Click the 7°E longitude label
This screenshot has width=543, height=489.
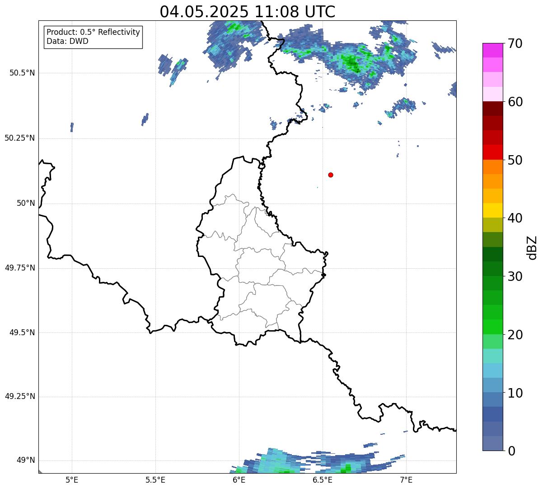coord(406,480)
